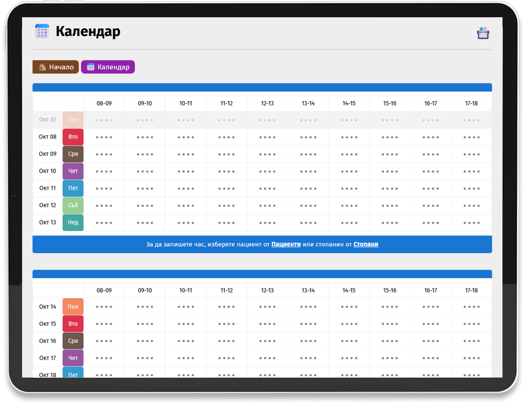Image resolution: width=525 pixels, height=404 pixels.
Task: Click the Окт 13 date label
Action: click(48, 222)
